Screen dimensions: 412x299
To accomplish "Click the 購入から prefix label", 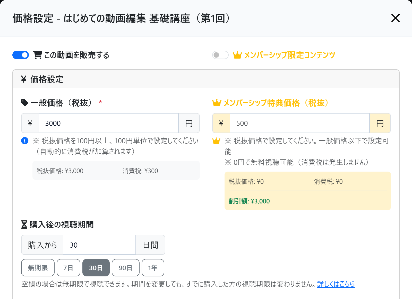I will click(42, 245).
